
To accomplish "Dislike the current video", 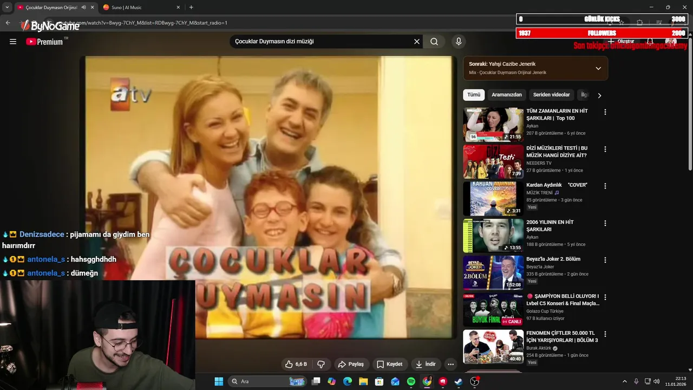I will point(321,364).
